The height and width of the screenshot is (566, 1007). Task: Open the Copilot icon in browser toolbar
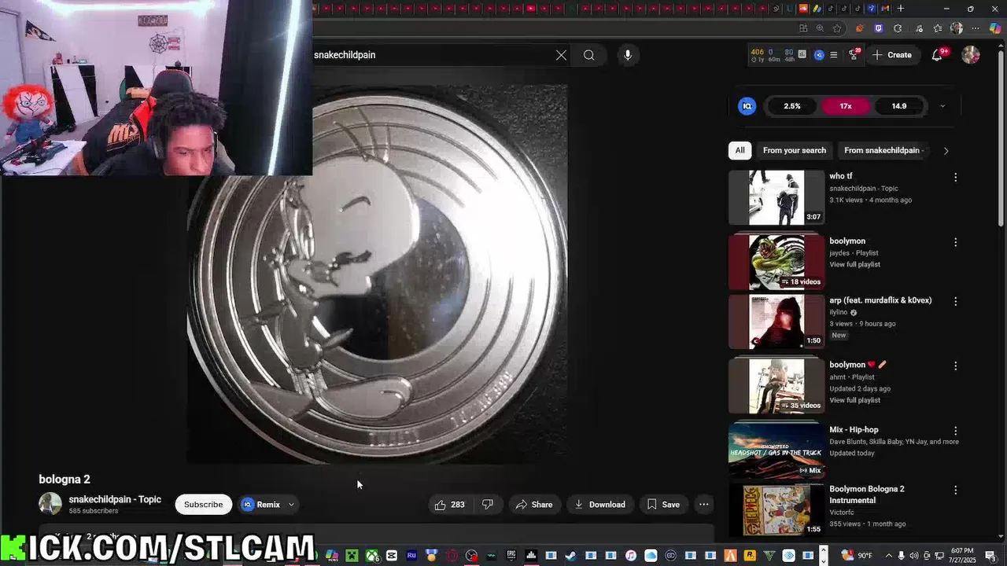995,28
